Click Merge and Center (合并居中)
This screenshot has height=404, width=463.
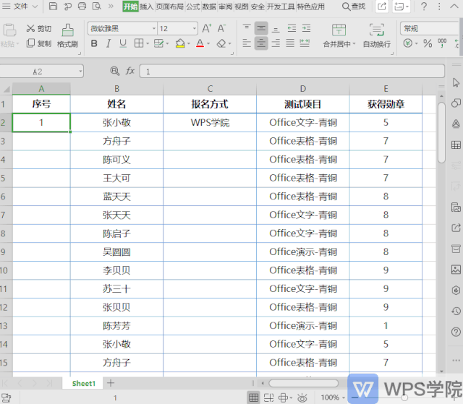click(339, 36)
